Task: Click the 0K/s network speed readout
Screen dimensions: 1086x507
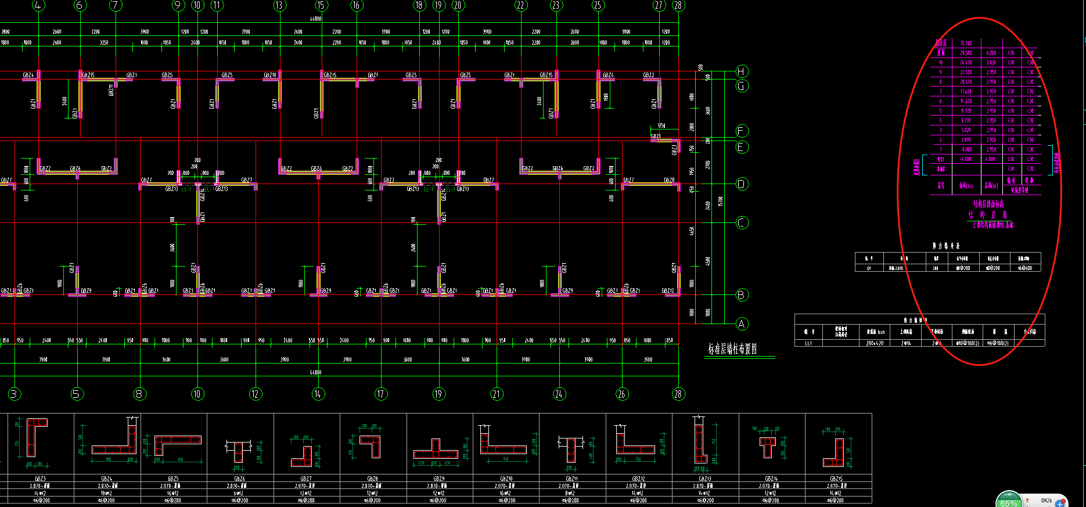Action: coord(1047,500)
